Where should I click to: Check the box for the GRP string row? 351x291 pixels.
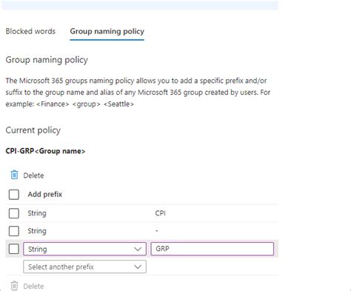point(14,249)
